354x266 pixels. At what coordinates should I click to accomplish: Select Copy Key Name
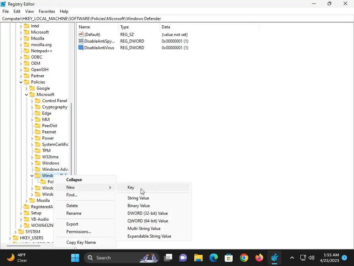[81, 242]
